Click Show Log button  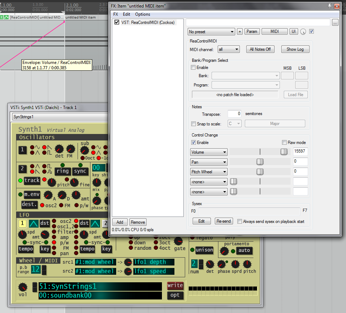295,49
